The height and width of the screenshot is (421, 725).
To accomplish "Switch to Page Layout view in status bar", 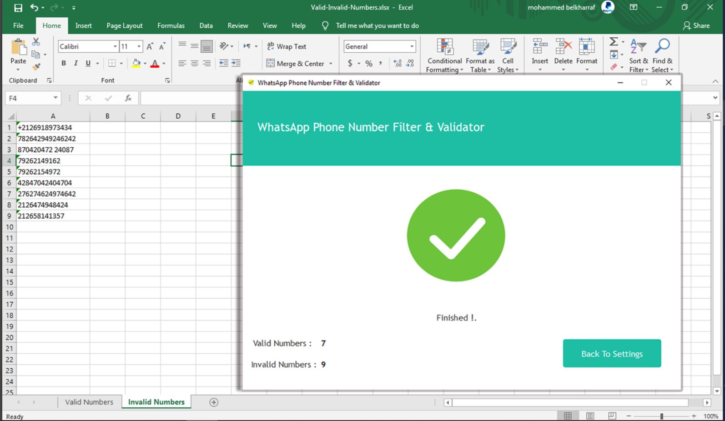I will pos(590,416).
